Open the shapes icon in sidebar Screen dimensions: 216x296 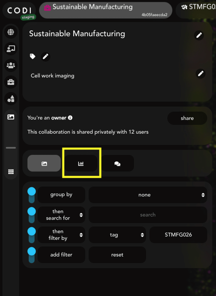[x=11, y=99]
